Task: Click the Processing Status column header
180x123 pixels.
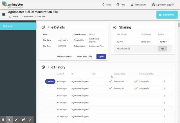Action: coord(146,74)
